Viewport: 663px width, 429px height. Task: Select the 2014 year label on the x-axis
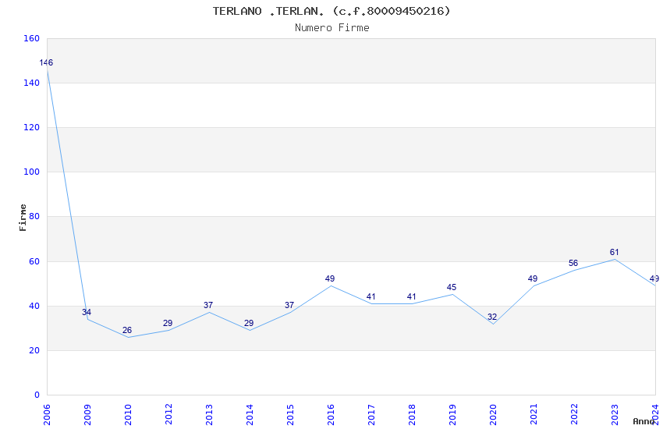[x=250, y=414]
